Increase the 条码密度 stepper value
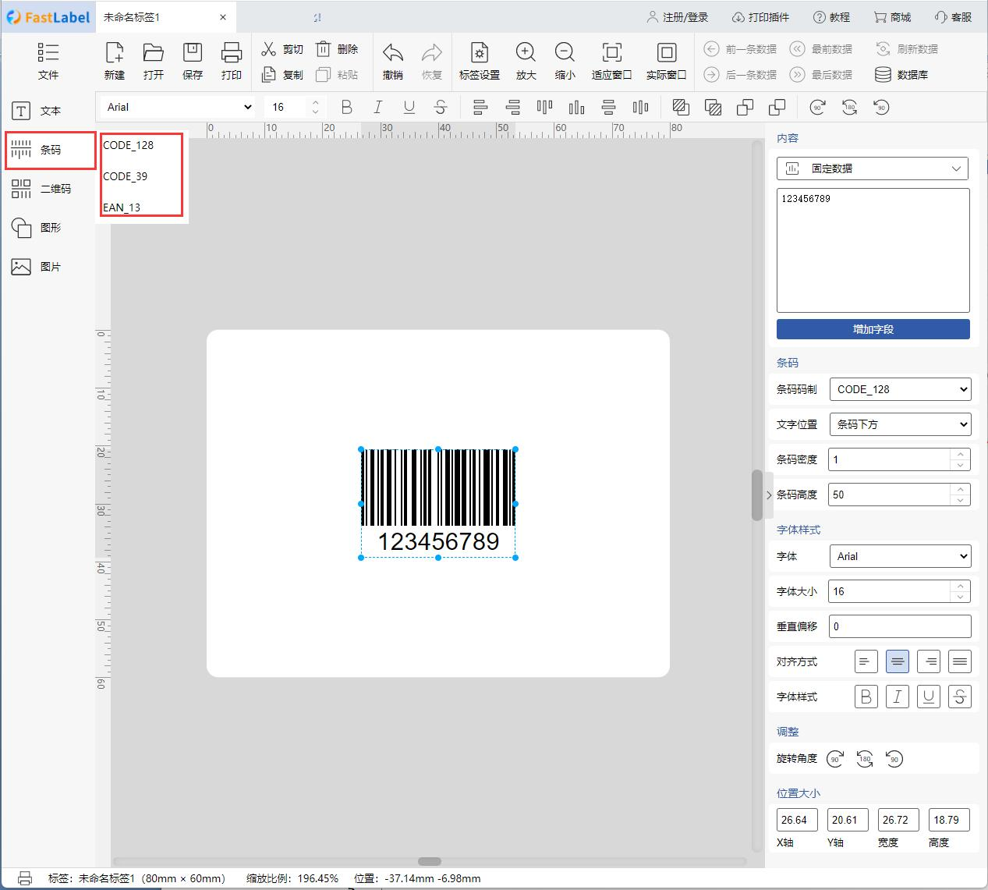Image resolution: width=988 pixels, height=890 pixels. [961, 454]
